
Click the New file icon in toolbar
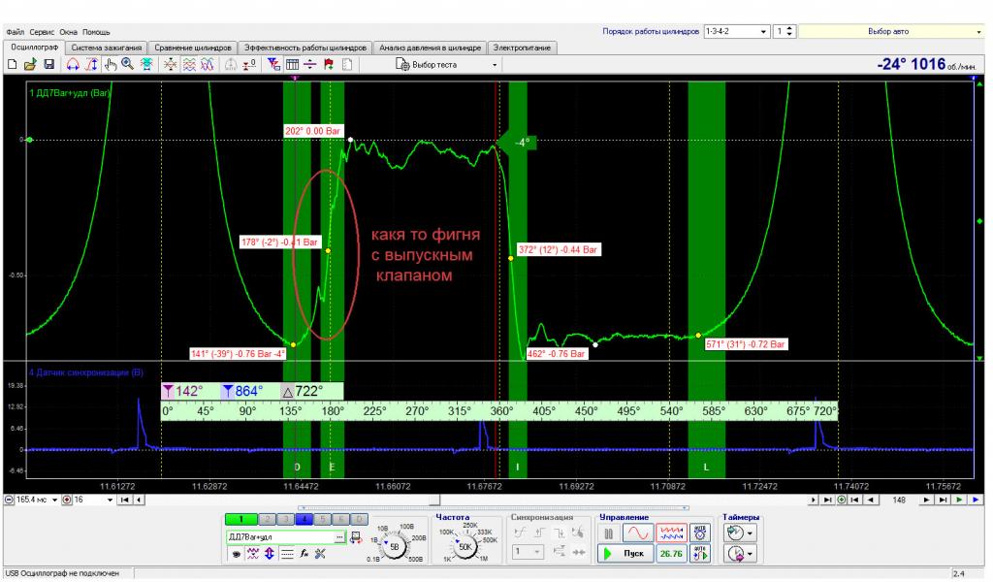[x=12, y=65]
